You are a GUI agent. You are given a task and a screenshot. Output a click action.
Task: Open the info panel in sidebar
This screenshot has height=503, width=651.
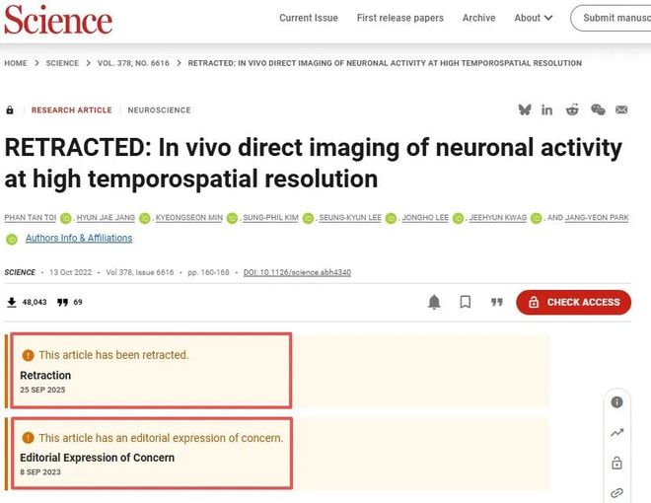click(616, 402)
